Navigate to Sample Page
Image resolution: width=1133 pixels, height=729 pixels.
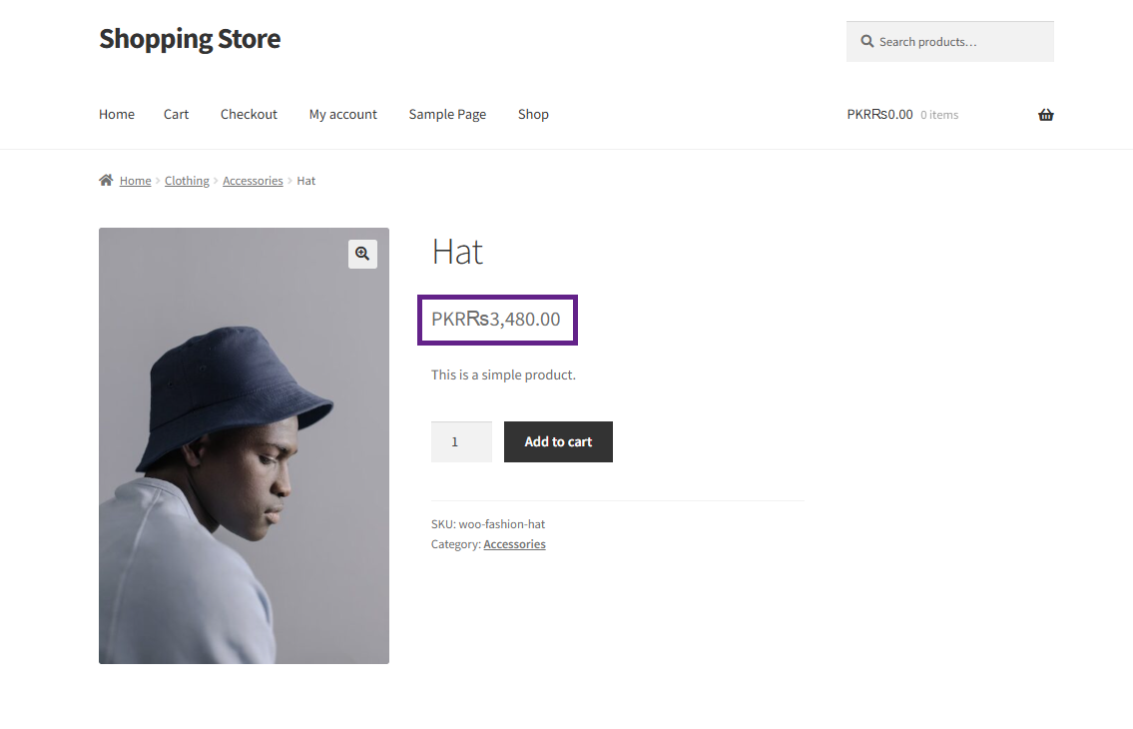(x=447, y=114)
